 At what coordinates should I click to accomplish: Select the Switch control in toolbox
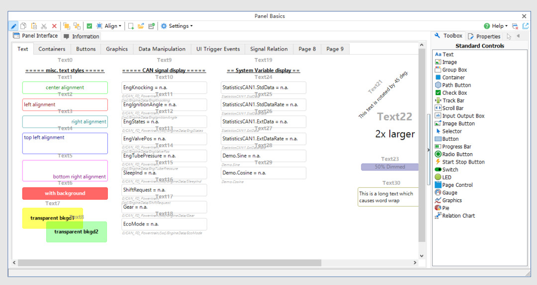[x=446, y=170]
